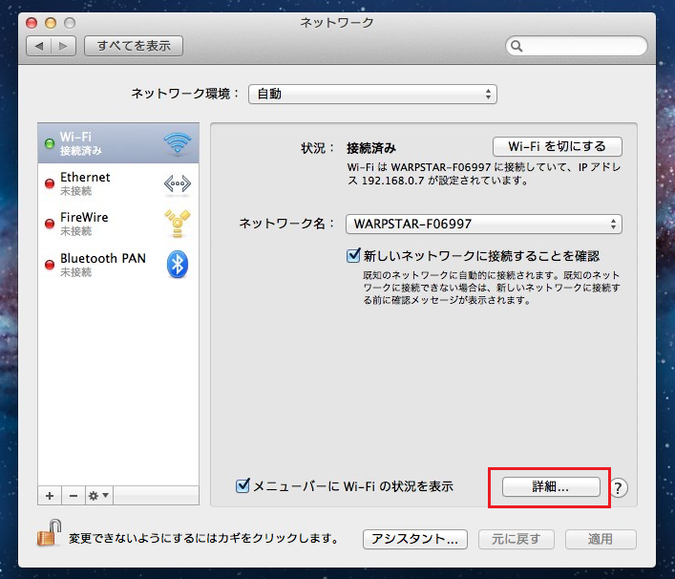
Task: Open the gear action menu
Action: point(98,496)
